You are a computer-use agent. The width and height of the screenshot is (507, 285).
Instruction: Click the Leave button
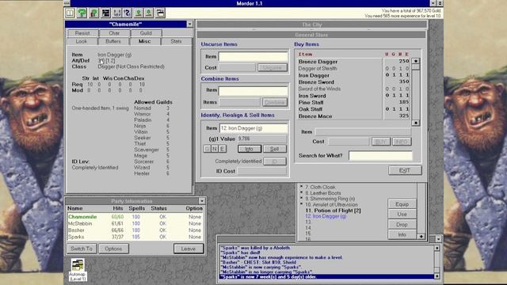click(x=189, y=249)
